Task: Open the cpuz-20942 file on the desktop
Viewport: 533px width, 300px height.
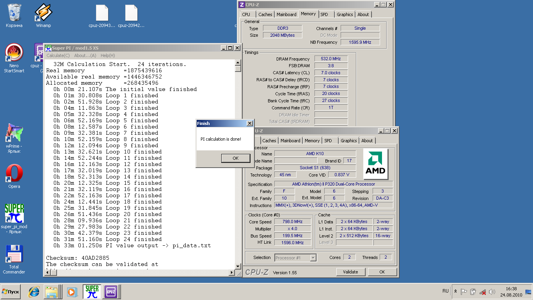Action: [131, 16]
